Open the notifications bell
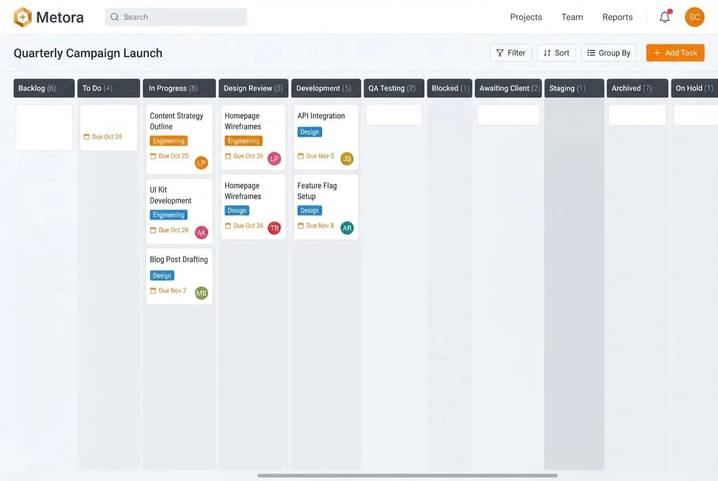The image size is (718, 481). 665,17
